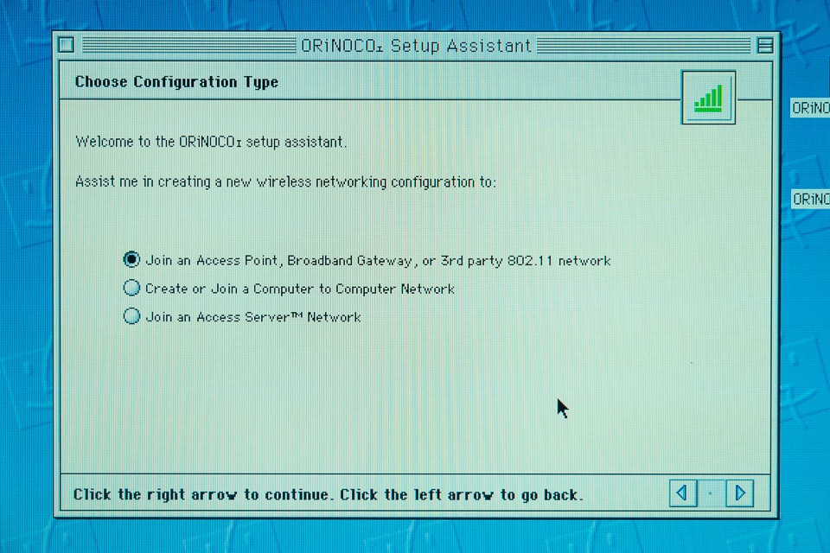Click the left arrow to go back

pos(683,493)
